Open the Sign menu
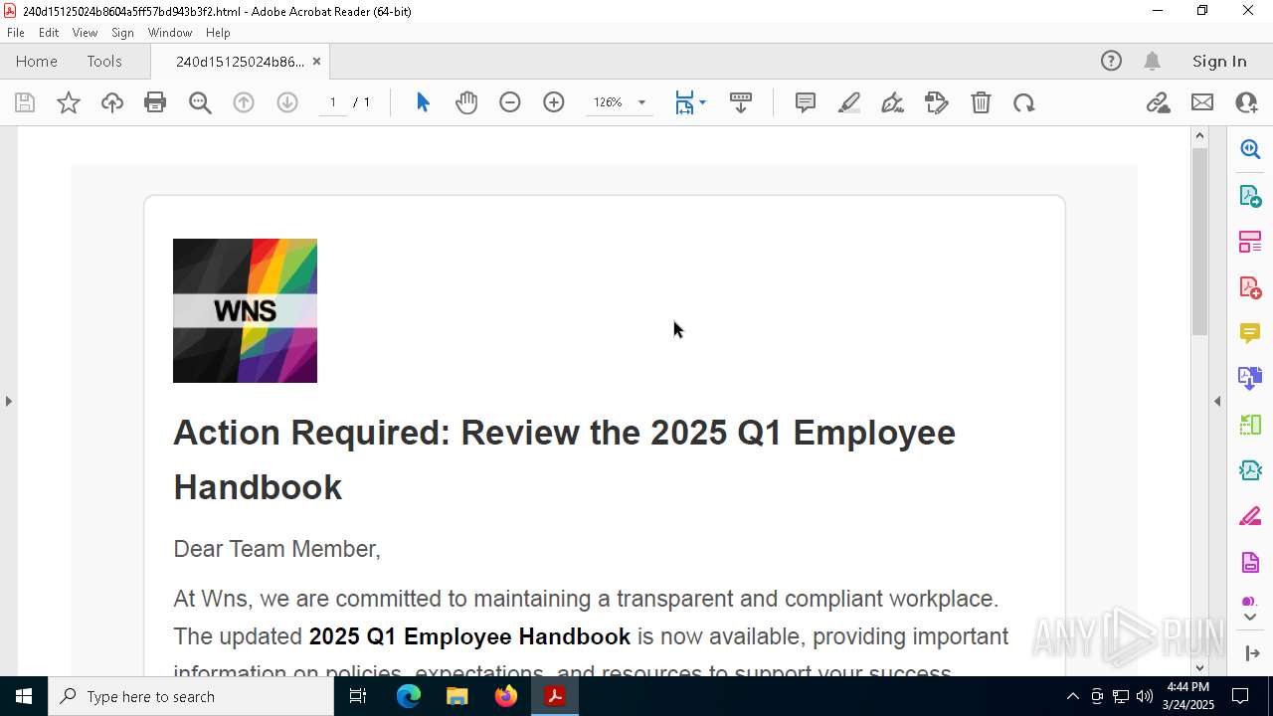This screenshot has height=716, width=1273. click(122, 33)
